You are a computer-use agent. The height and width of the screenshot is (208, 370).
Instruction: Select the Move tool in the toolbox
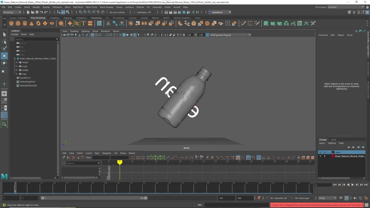coord(4,56)
